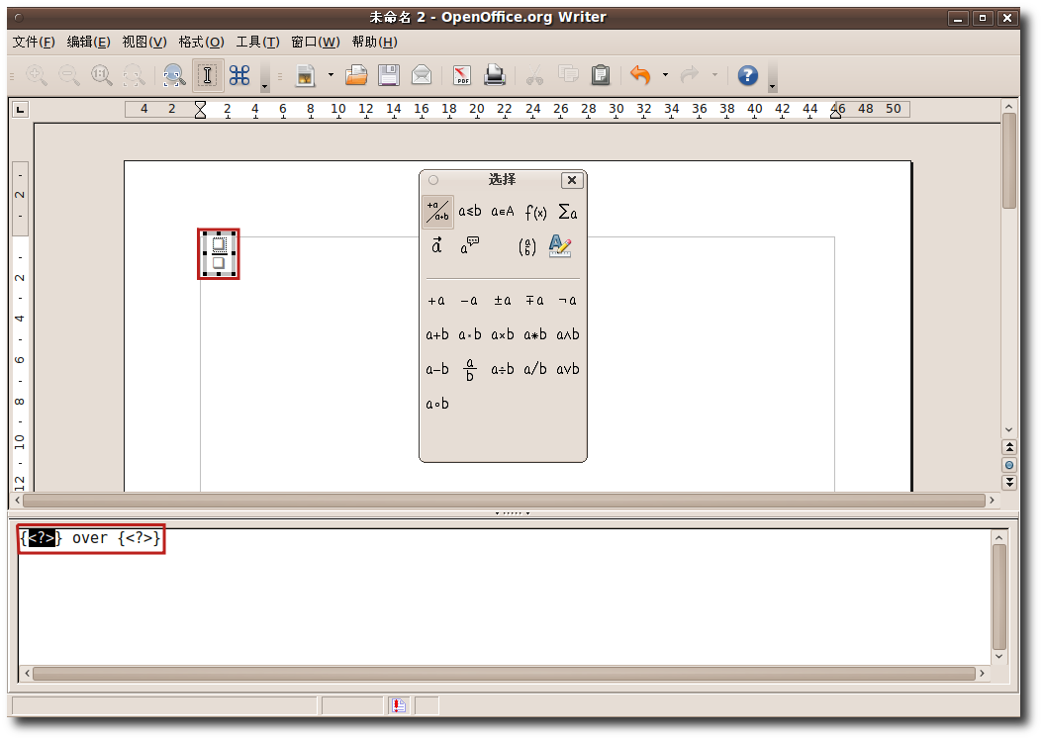This screenshot has width=1043, height=740.
Task: Click the Redo arrow icon
Action: [690, 75]
